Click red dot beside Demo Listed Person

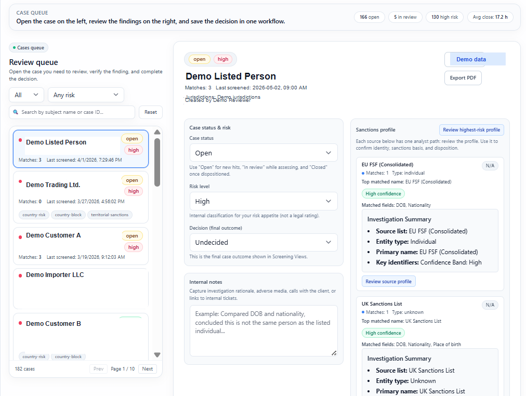click(20, 140)
